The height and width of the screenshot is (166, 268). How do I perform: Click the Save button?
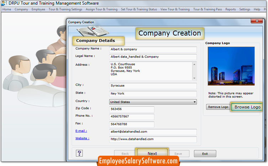pos(178,154)
